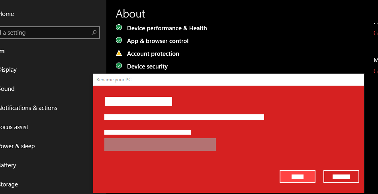This screenshot has width=378, height=194.
Task: Open Battery settings
Action: pyautogui.click(x=8, y=165)
